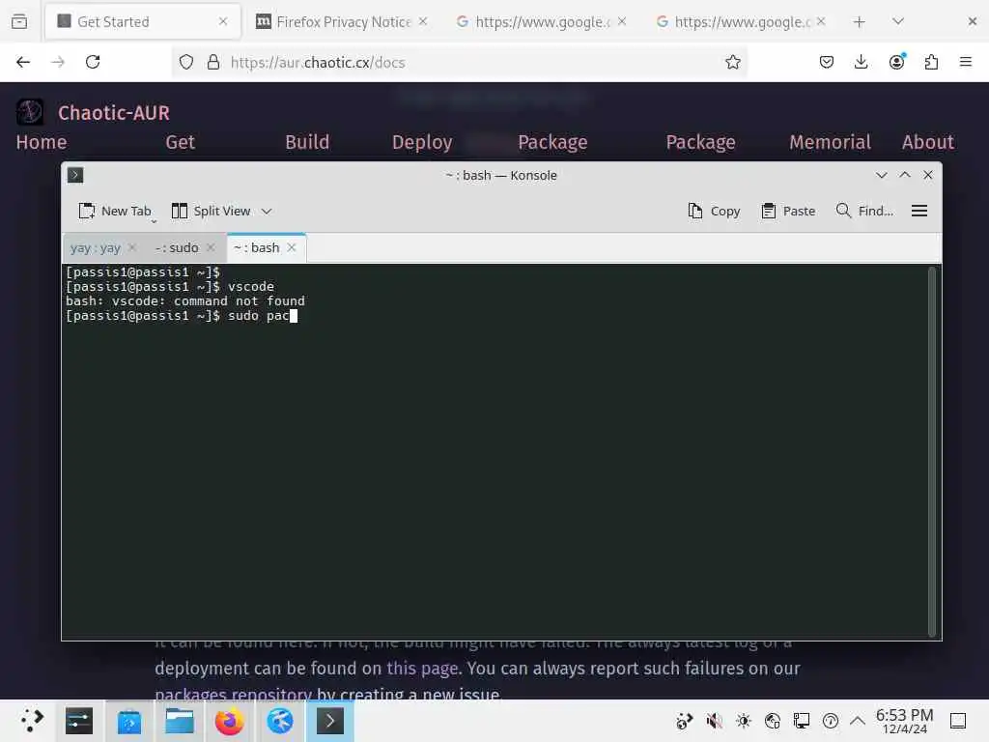
Task: Open clock showing 6:53 PM
Action: tap(904, 721)
